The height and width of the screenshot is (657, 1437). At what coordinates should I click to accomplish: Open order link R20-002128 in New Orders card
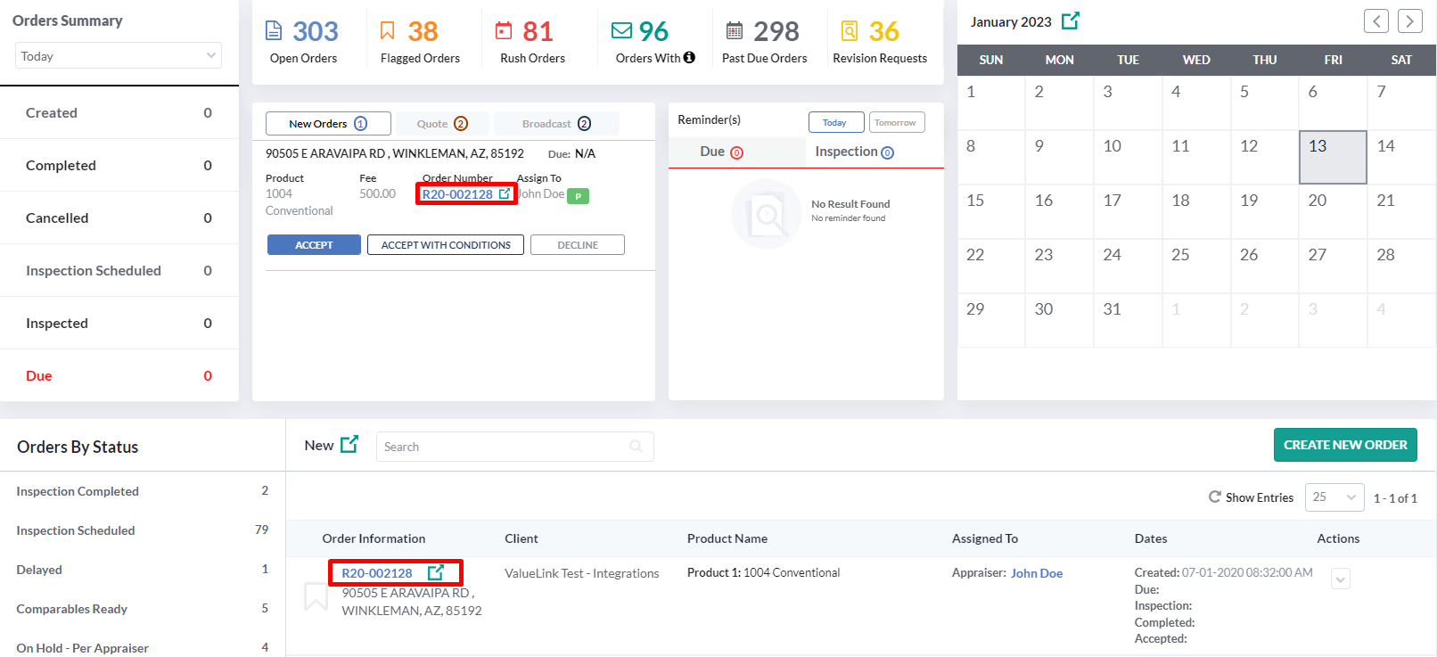pos(457,194)
